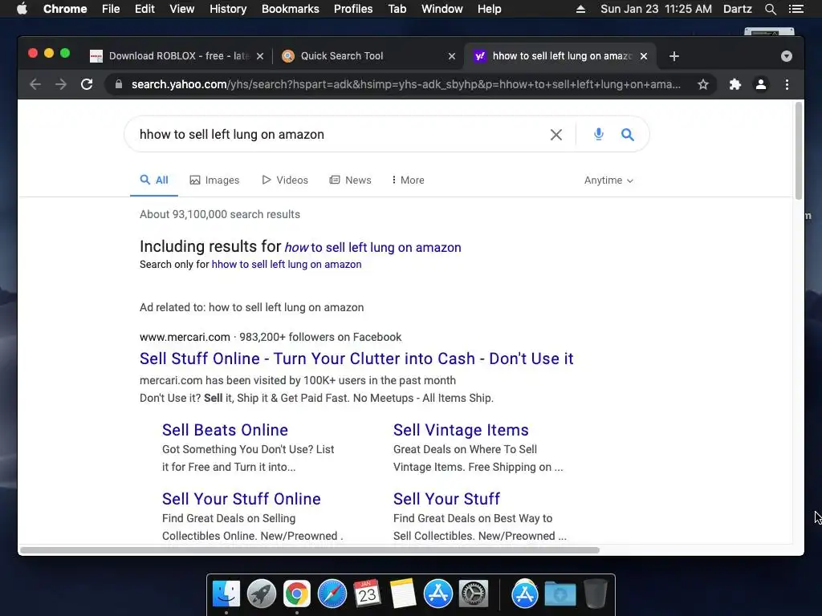This screenshot has width=822, height=616.
Task: Select the All results tab
Action: click(x=153, y=180)
